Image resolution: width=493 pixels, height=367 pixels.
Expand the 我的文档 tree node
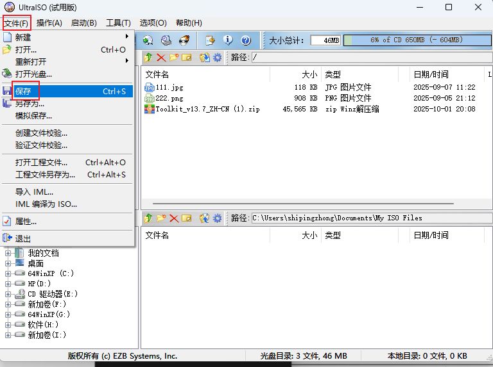pyautogui.click(x=8, y=253)
